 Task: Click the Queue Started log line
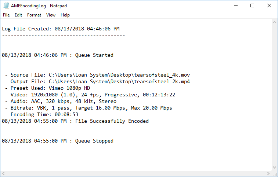click(58, 55)
